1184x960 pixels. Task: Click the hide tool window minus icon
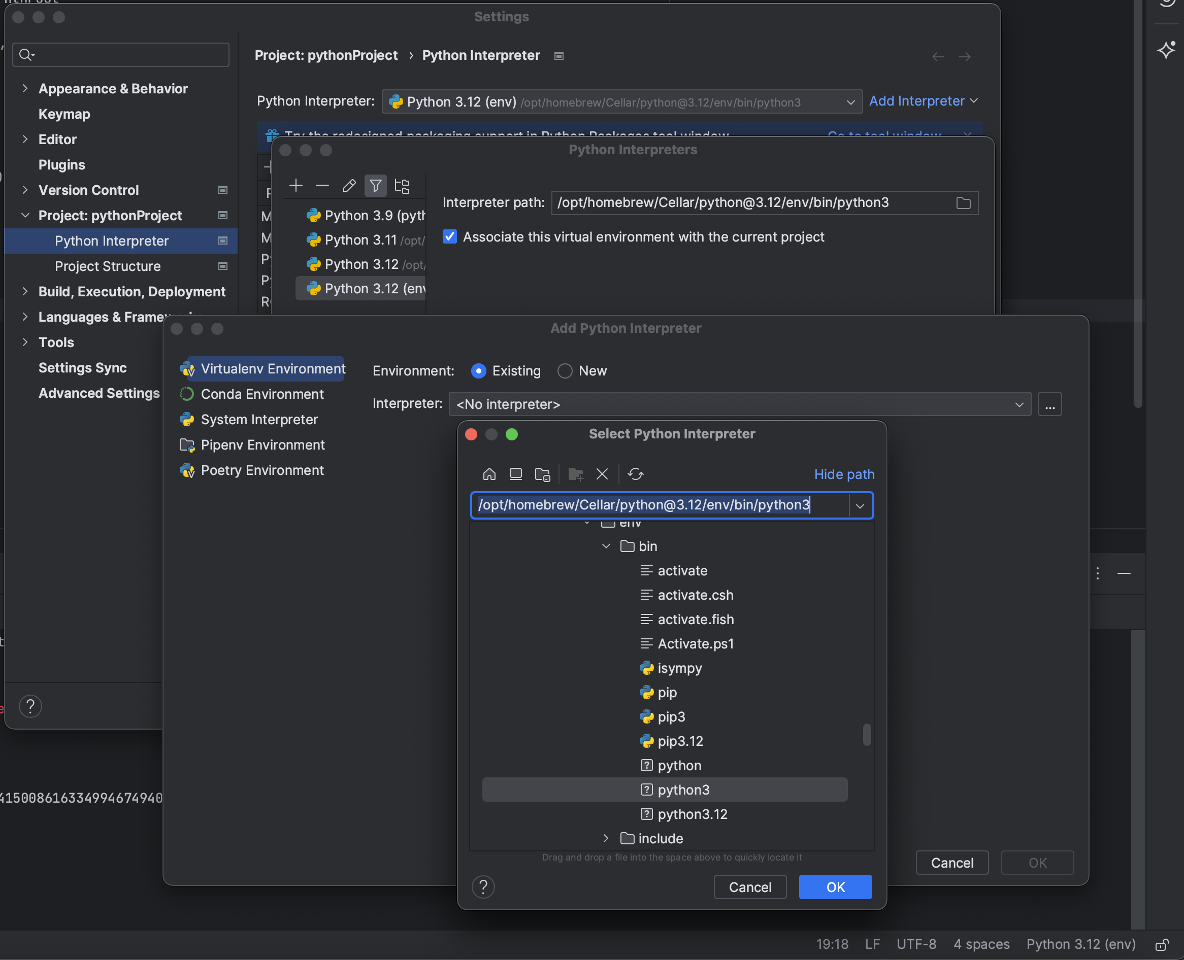point(1124,573)
